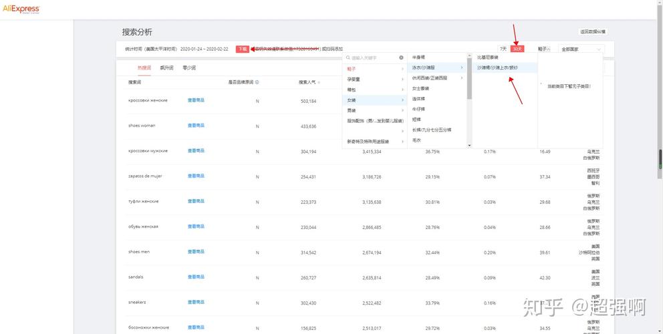Open 查看商品 for zapatos de mujer
Screen dimensions: 663x334
tap(196, 176)
